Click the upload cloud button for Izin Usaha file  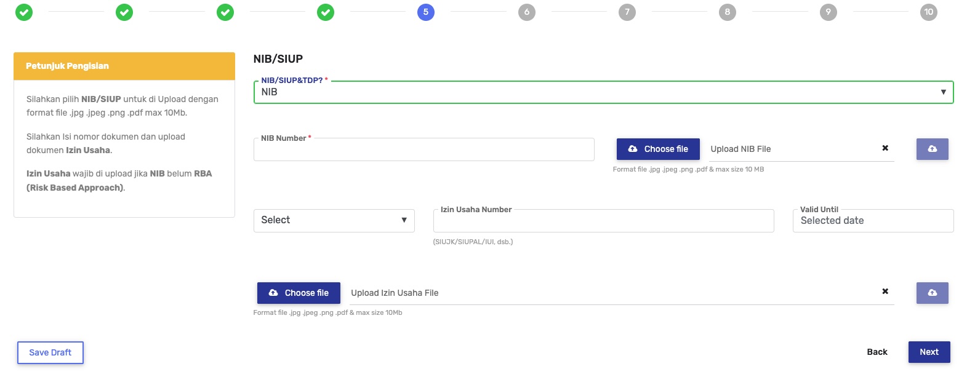(x=932, y=293)
